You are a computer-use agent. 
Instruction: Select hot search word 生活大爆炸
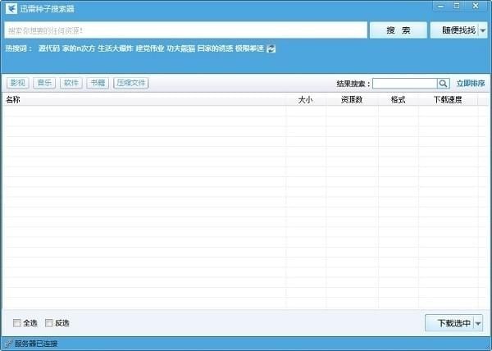(x=116, y=48)
